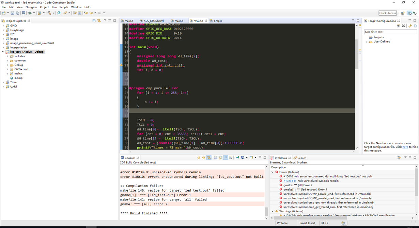The image size is (419, 228).
Task: Expand User Defined target configurations
Action: point(367,42)
